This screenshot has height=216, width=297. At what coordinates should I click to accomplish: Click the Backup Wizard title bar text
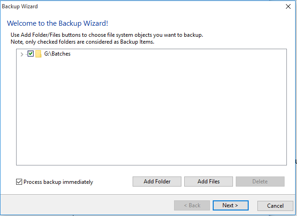[x=20, y=6]
